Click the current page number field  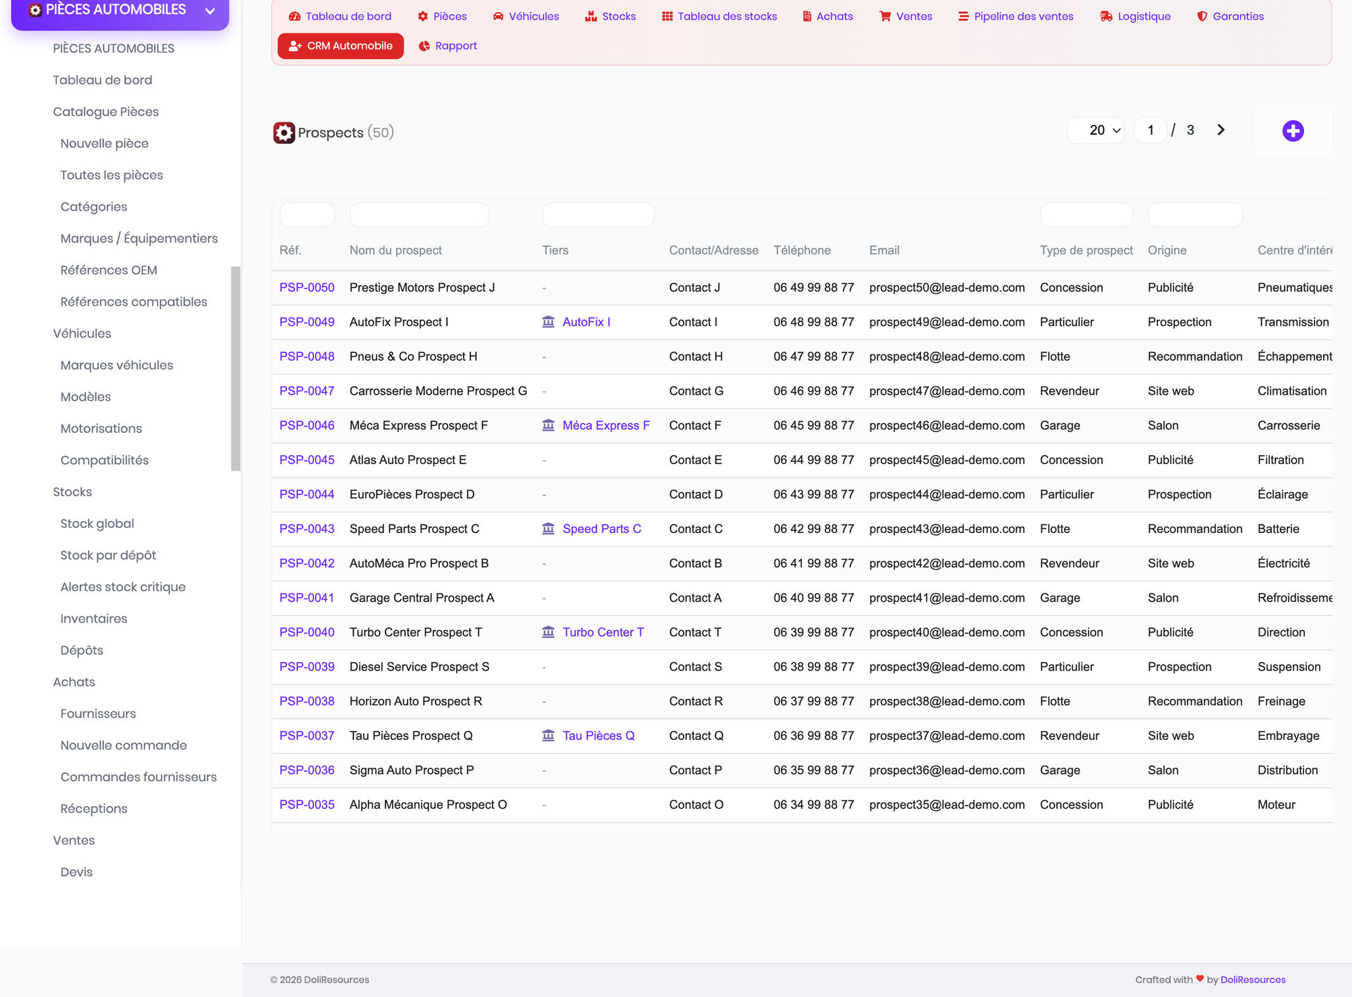1150,130
